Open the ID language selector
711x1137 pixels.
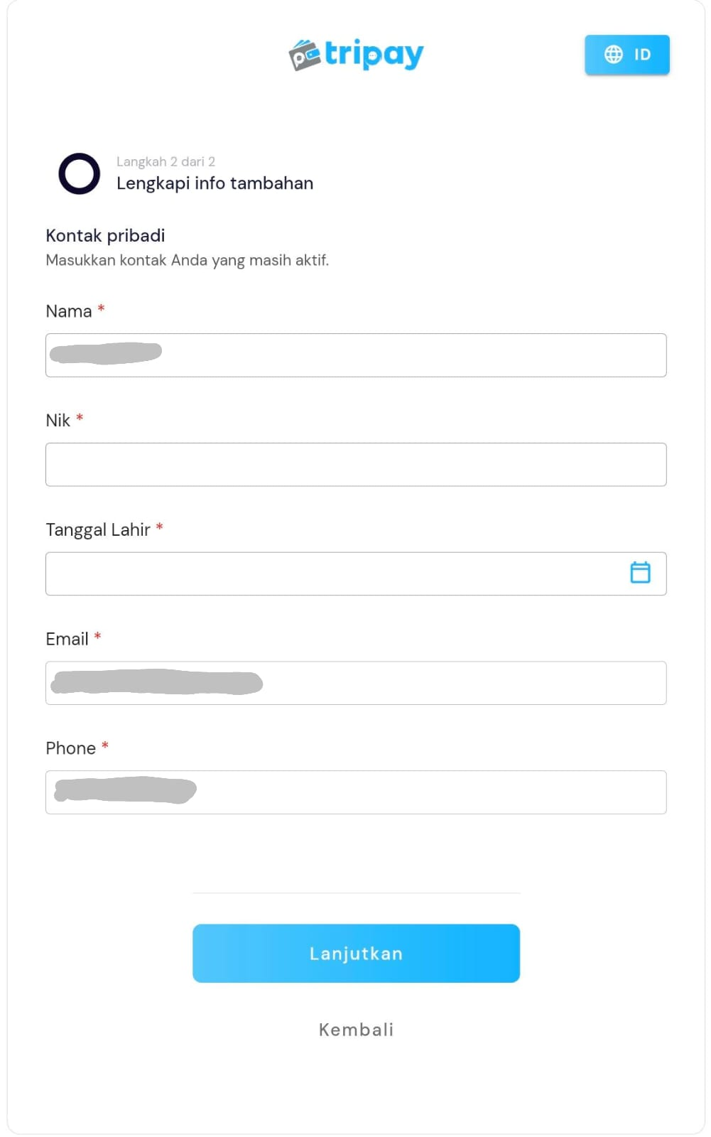(x=627, y=55)
